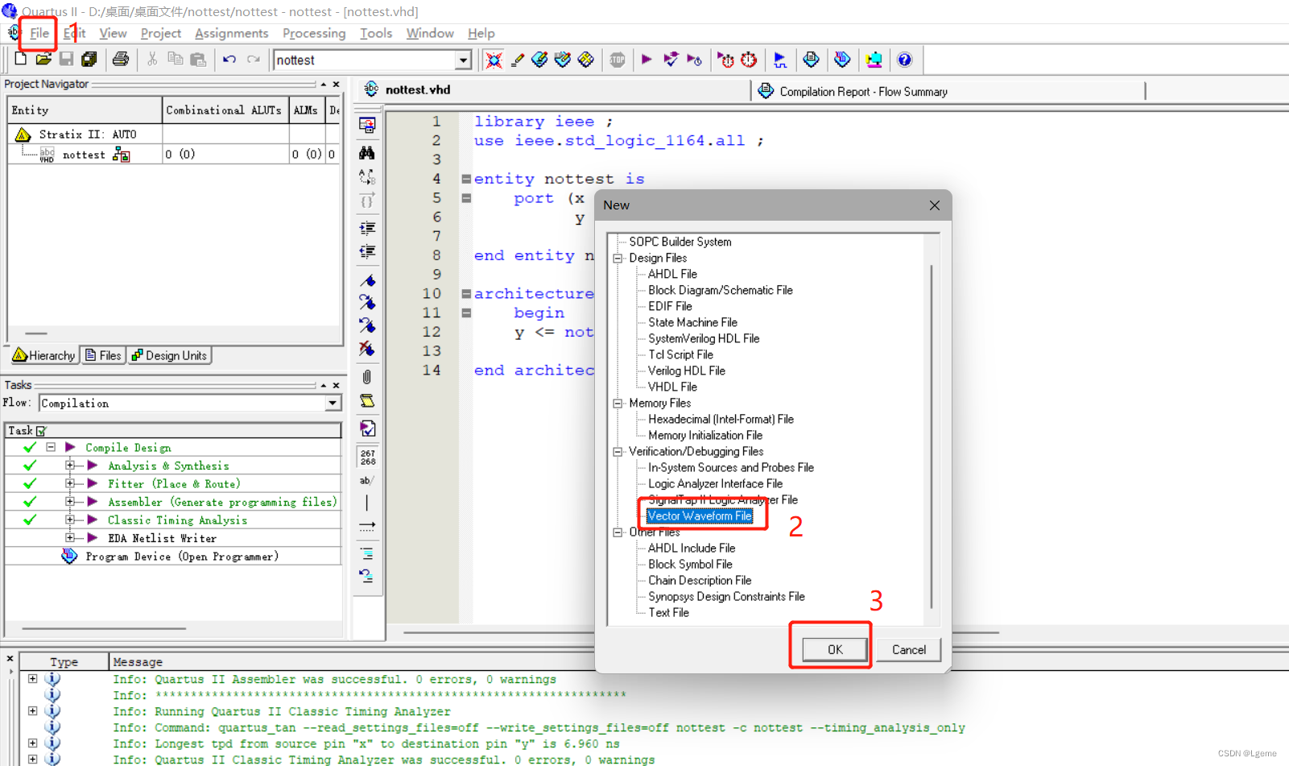Click the Open file folder icon

click(x=43, y=59)
